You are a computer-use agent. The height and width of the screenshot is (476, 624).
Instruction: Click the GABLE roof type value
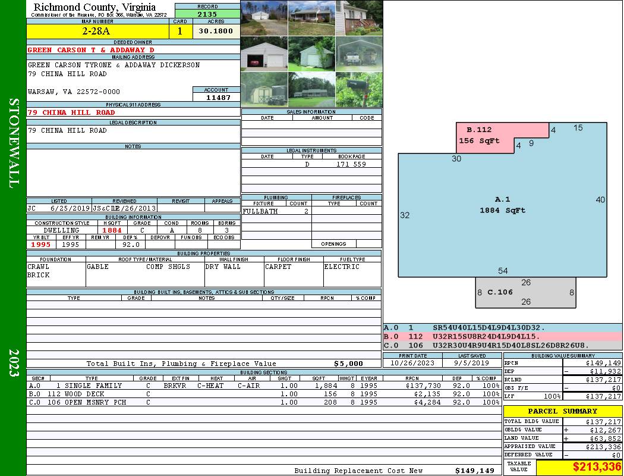pyautogui.click(x=97, y=267)
